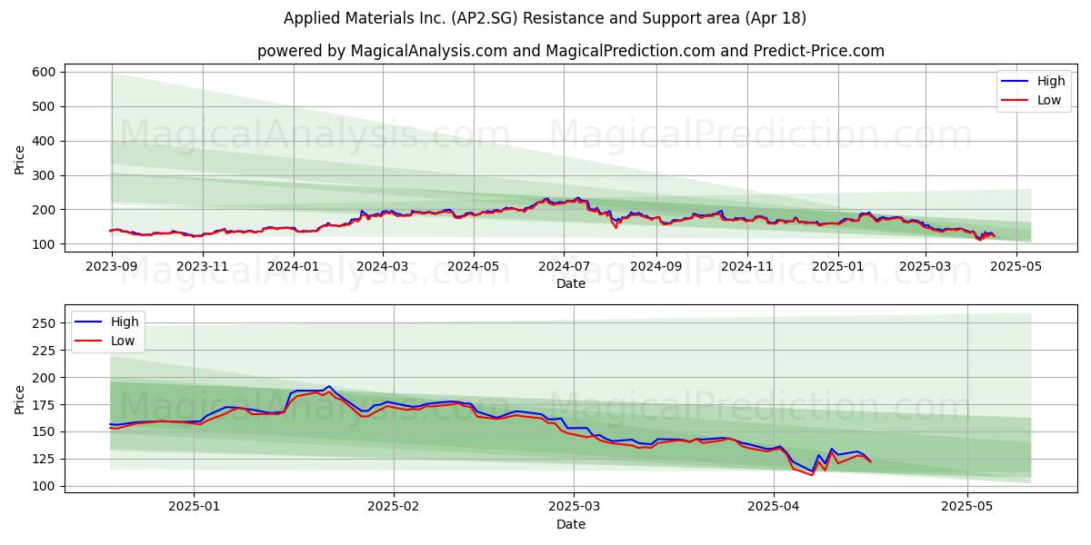Viewport: 1091px width, 545px height.
Task: Click the '250' price tick of lower chart
Action: 45,323
